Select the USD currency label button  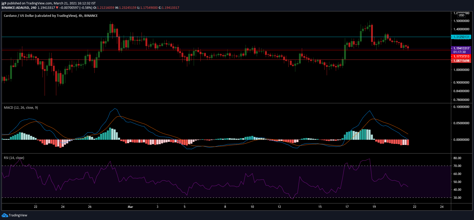click(462, 15)
